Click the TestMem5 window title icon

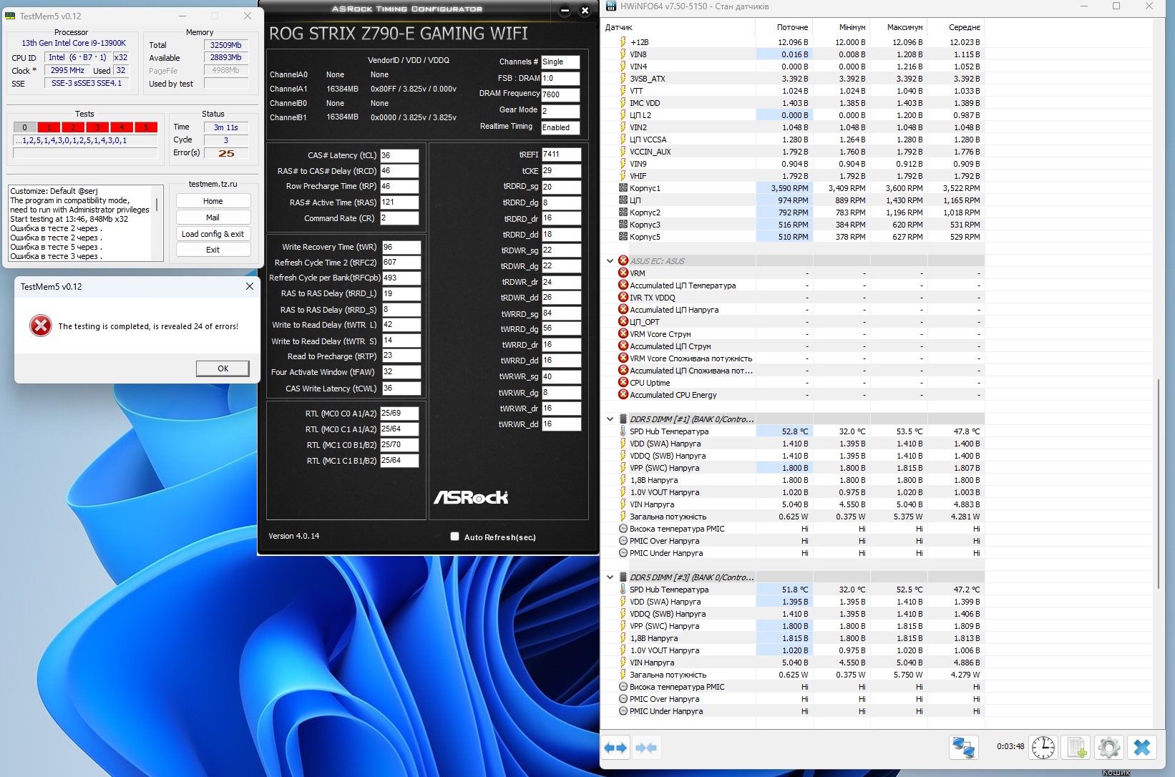(11, 16)
